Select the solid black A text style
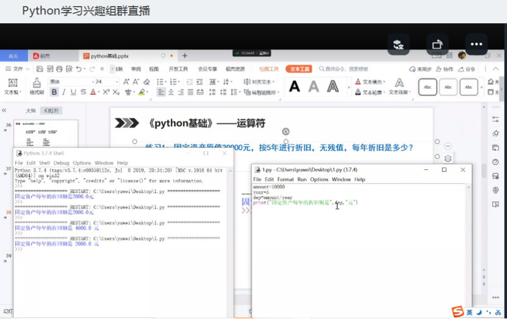 (294, 87)
